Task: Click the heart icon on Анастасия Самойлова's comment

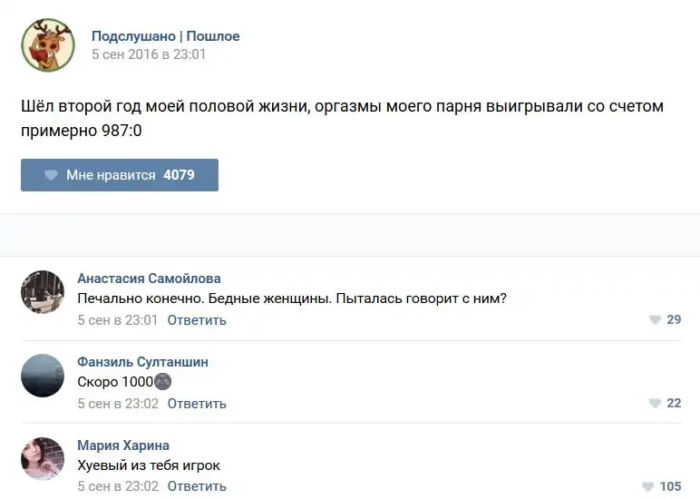Action: 655,320
